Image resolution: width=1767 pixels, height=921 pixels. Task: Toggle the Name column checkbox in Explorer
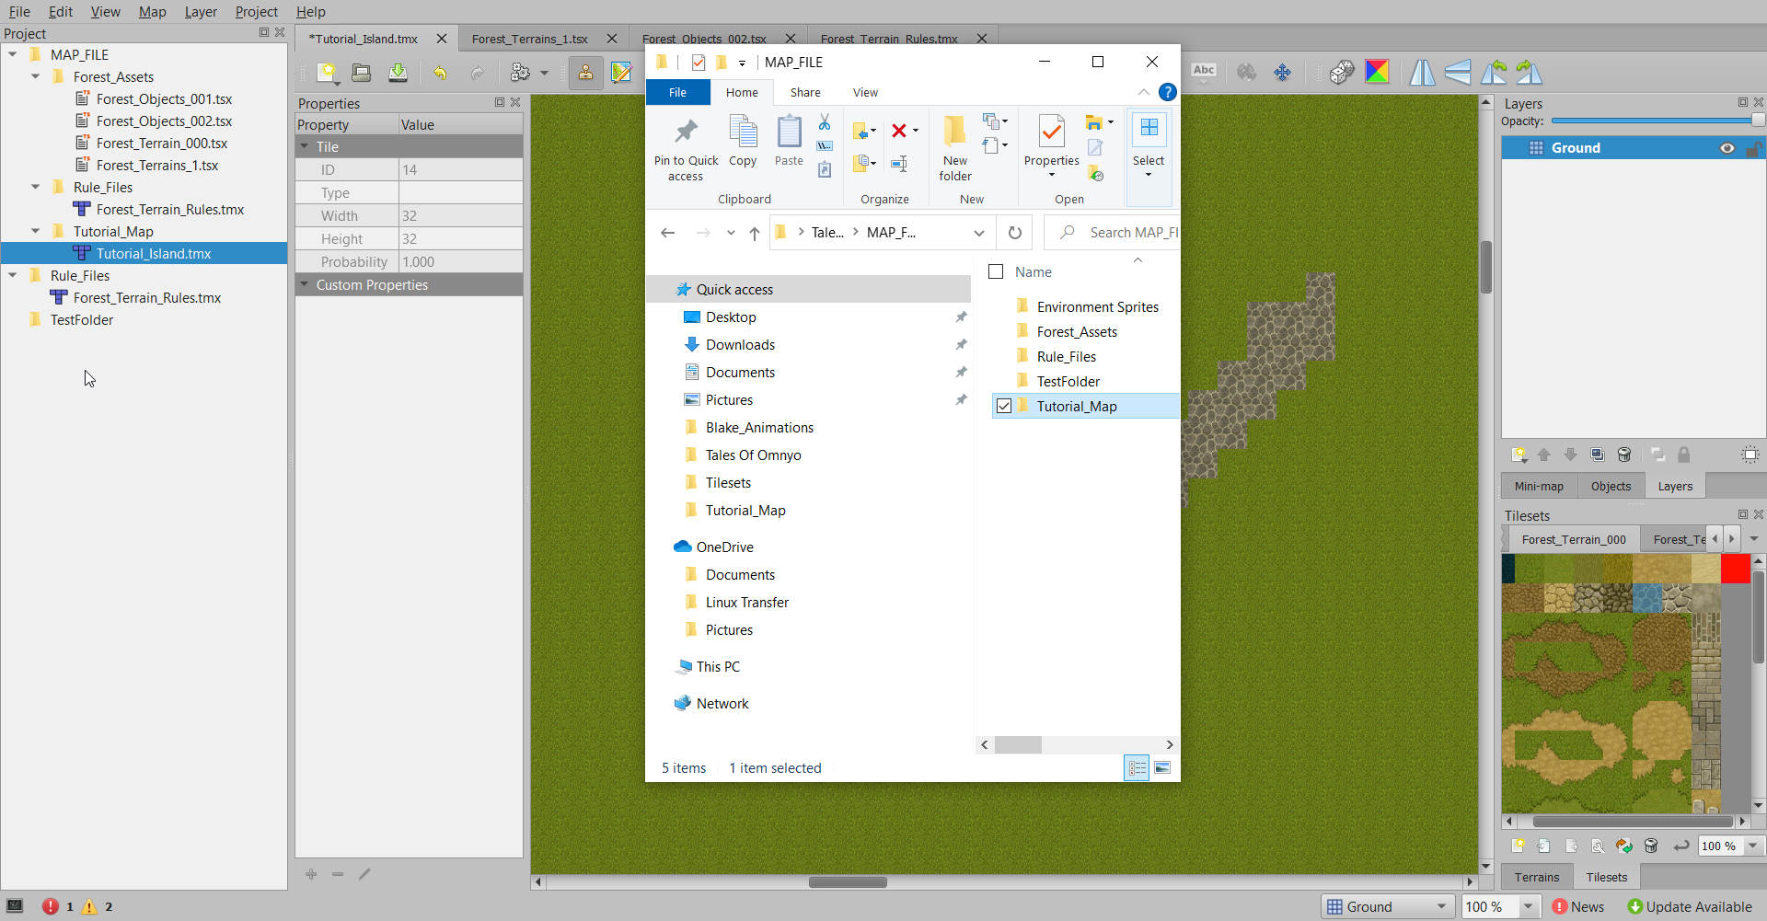coord(996,271)
